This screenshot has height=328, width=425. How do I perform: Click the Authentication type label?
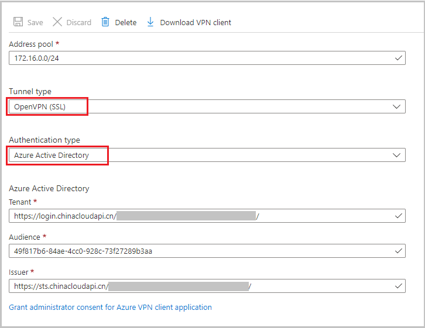click(x=44, y=140)
